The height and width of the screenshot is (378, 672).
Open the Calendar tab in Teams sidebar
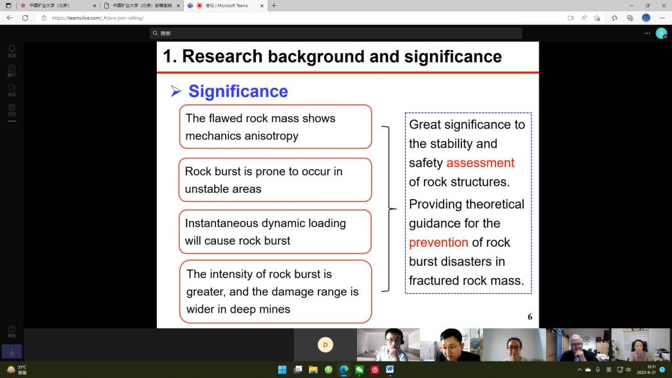click(x=12, y=110)
